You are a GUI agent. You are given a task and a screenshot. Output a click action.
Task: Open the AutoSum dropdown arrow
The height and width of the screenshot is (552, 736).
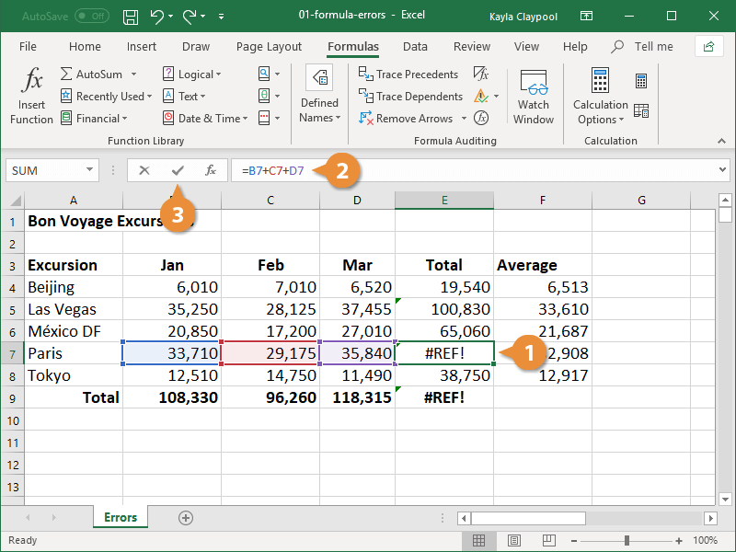point(133,75)
